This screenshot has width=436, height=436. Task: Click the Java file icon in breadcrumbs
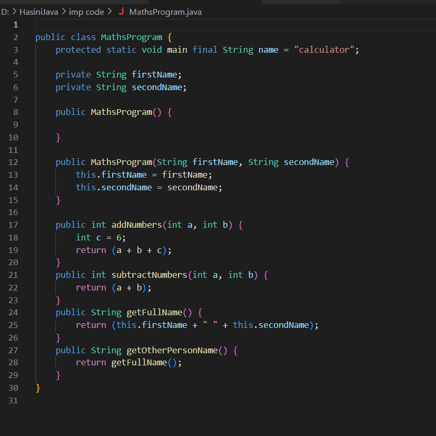[x=122, y=12]
